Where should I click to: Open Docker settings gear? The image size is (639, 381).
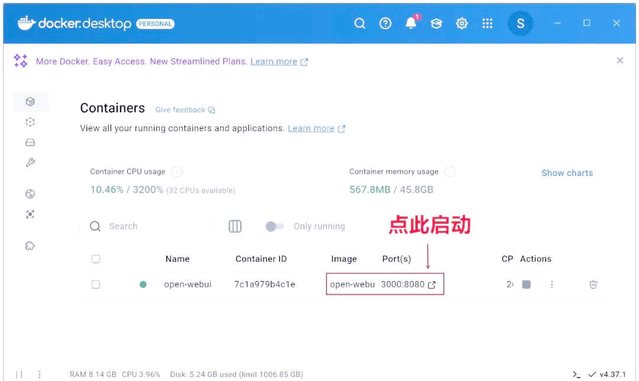[461, 24]
